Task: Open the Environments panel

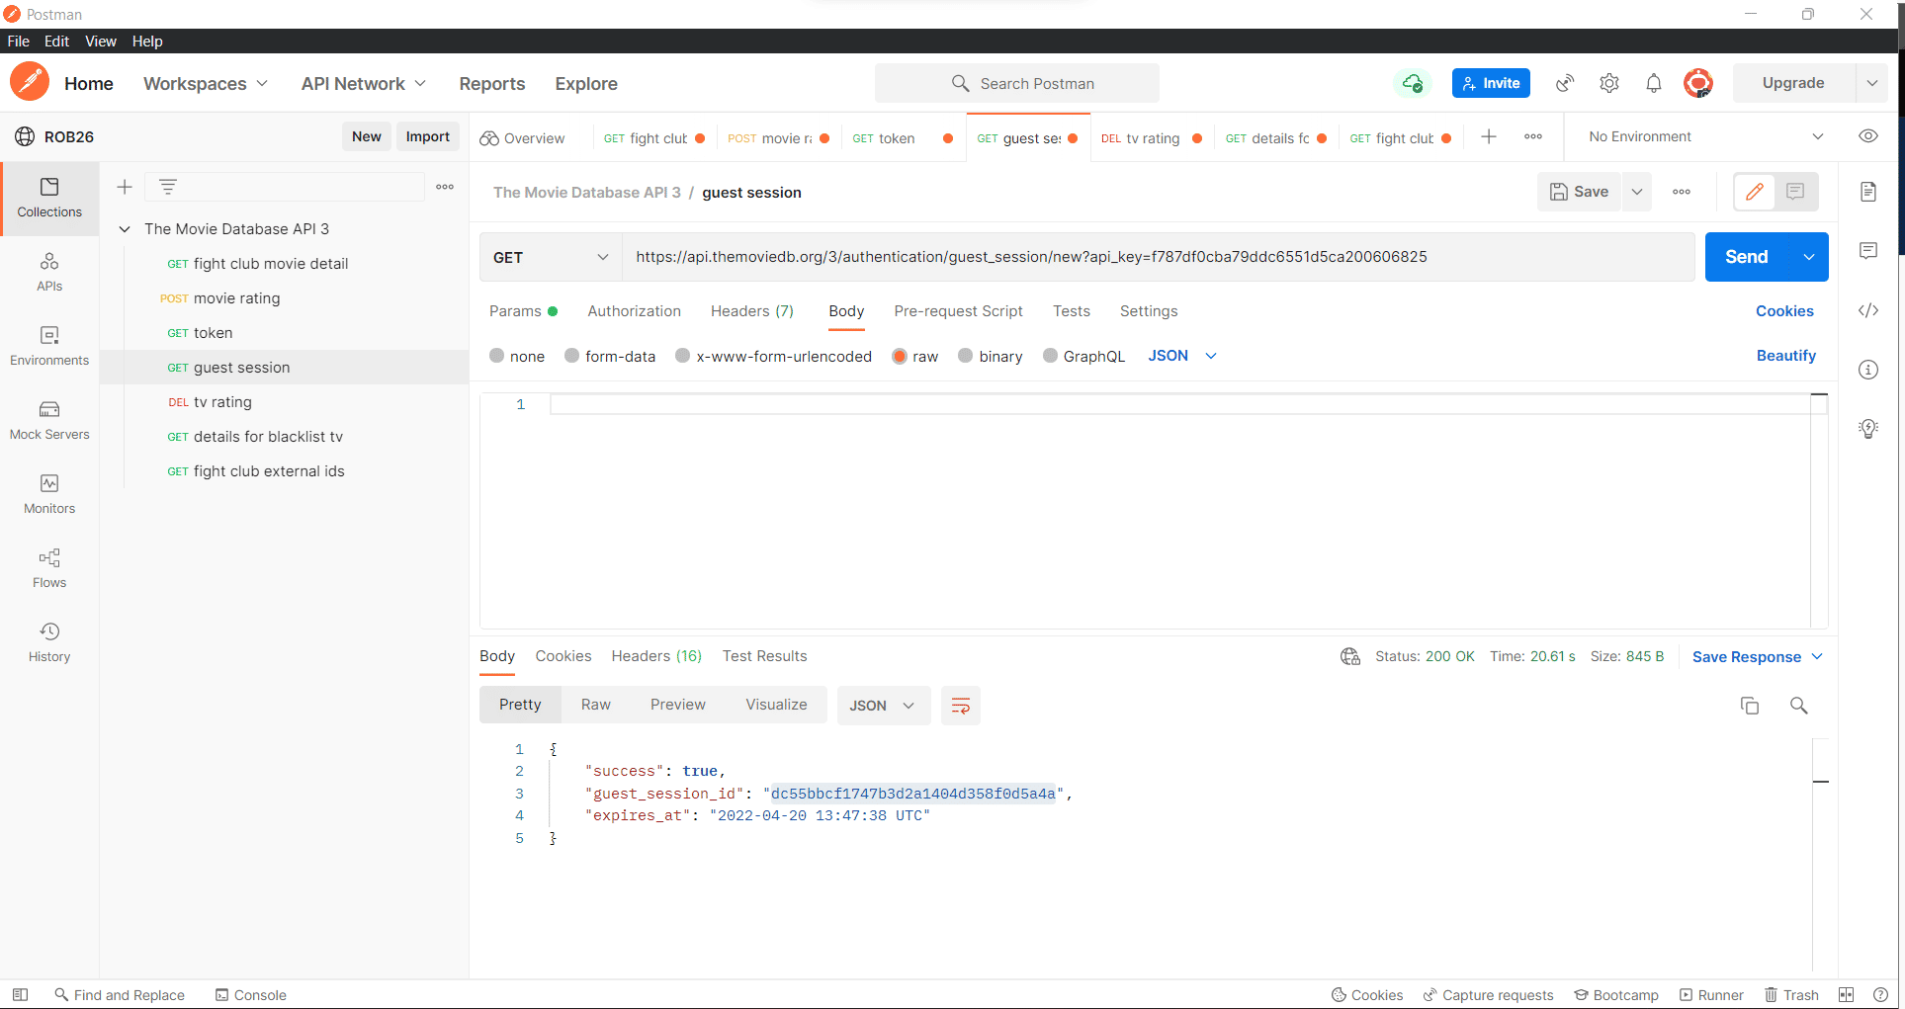Action: [x=48, y=347]
